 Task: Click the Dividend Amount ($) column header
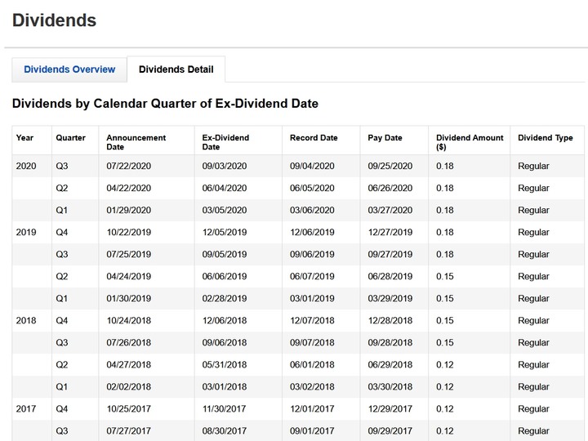pyautogui.click(x=470, y=142)
